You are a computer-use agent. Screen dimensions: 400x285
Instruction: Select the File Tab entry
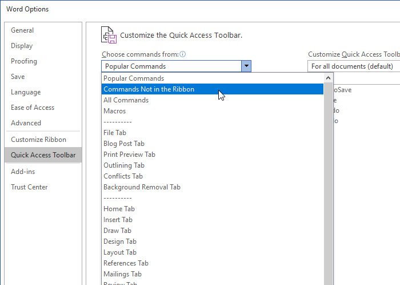point(115,133)
